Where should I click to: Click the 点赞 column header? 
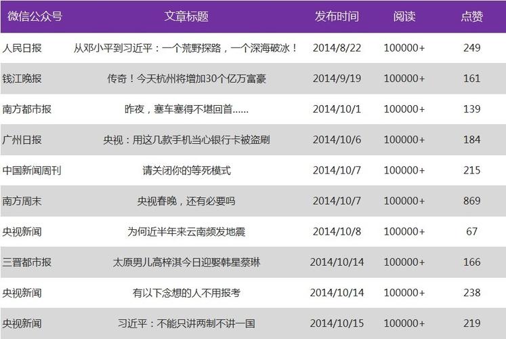[472, 16]
